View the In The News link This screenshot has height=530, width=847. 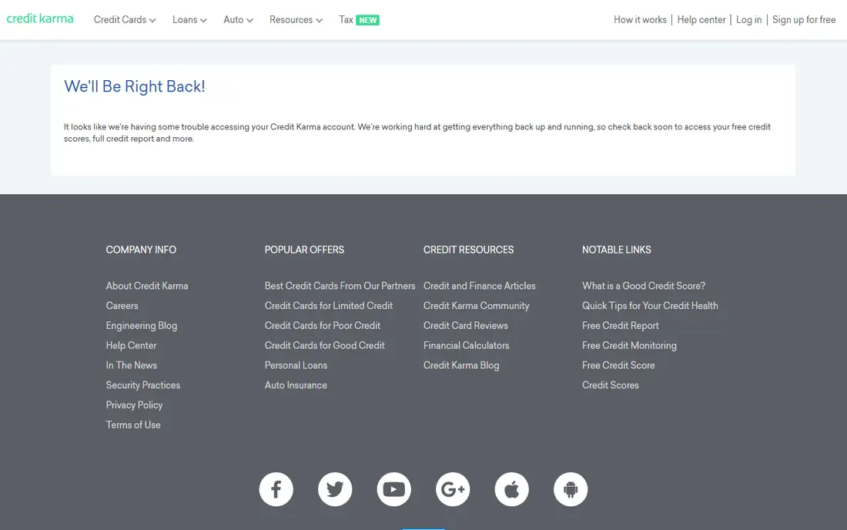point(131,365)
